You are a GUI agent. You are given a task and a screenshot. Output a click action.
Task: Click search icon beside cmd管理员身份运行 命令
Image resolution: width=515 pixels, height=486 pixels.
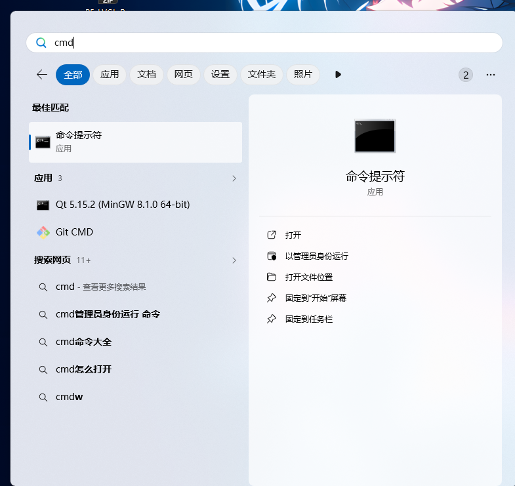[43, 315]
